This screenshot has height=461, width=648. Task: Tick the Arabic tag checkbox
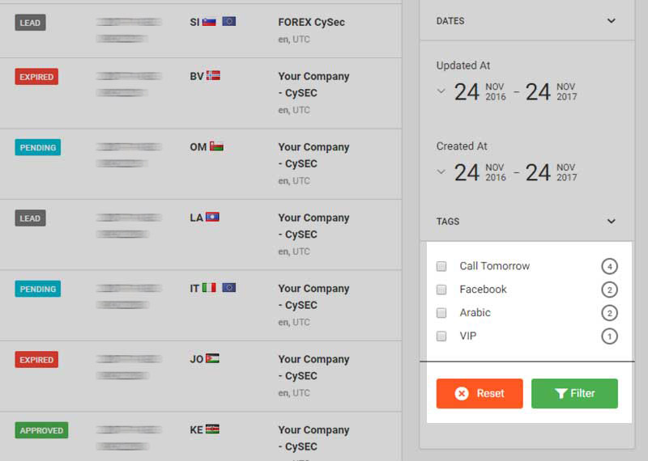tap(441, 313)
